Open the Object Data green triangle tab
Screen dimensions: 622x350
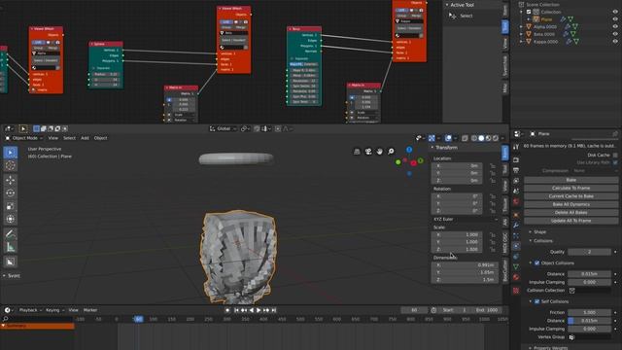[x=516, y=267]
